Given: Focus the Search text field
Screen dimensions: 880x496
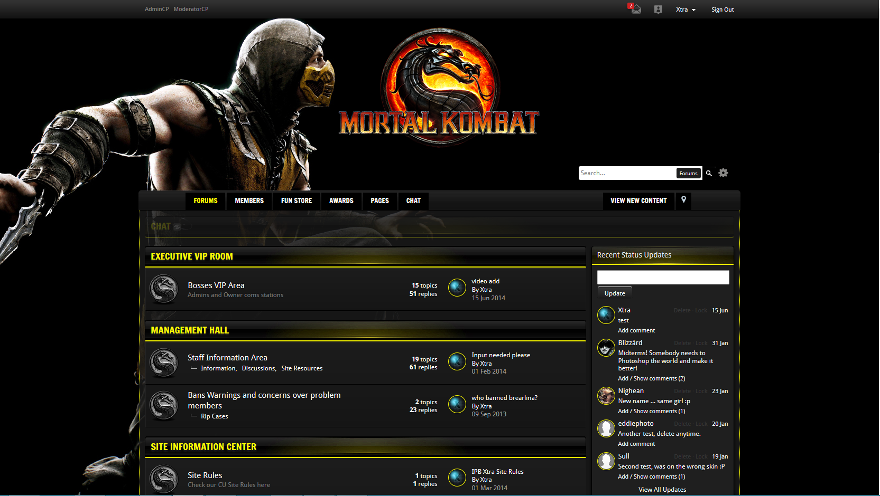Looking at the screenshot, I should (x=627, y=173).
